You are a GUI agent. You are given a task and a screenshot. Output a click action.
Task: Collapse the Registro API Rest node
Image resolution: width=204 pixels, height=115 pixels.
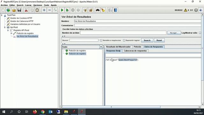point(8,30)
